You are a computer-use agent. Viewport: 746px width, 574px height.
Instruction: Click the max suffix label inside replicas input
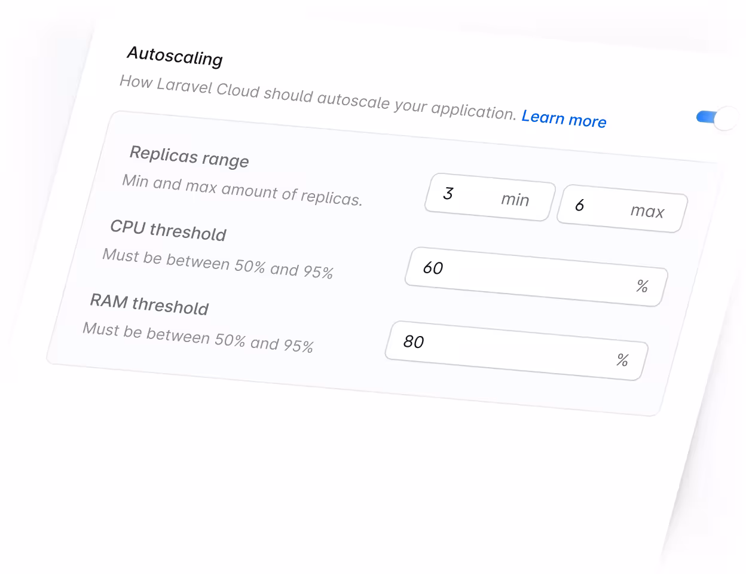(x=648, y=212)
